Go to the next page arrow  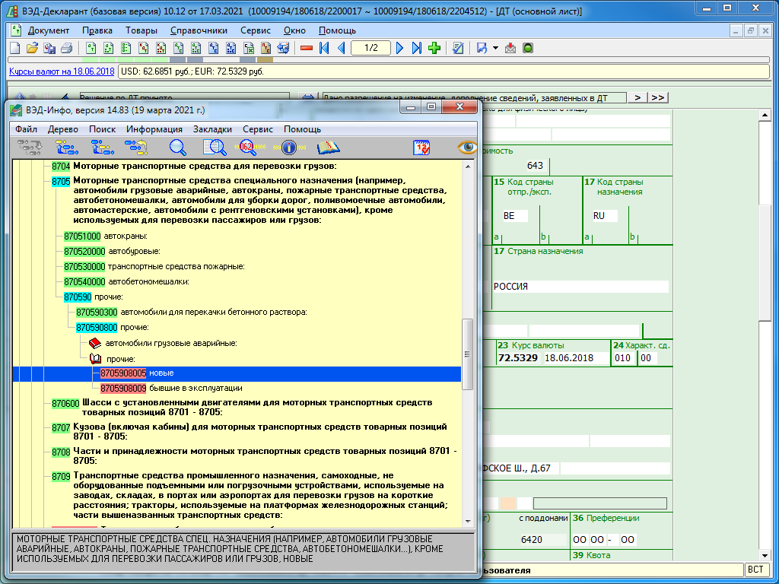(400, 48)
